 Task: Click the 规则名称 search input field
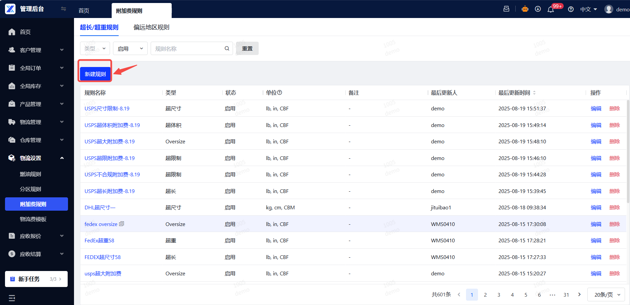tap(187, 49)
